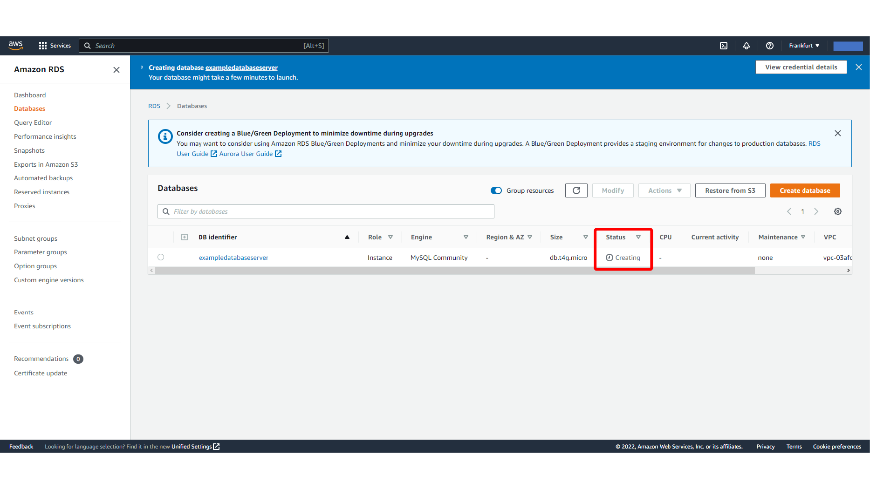870x489 pixels.
Task: Dismiss the Blue/Green Deployment info notice
Action: pos(838,133)
